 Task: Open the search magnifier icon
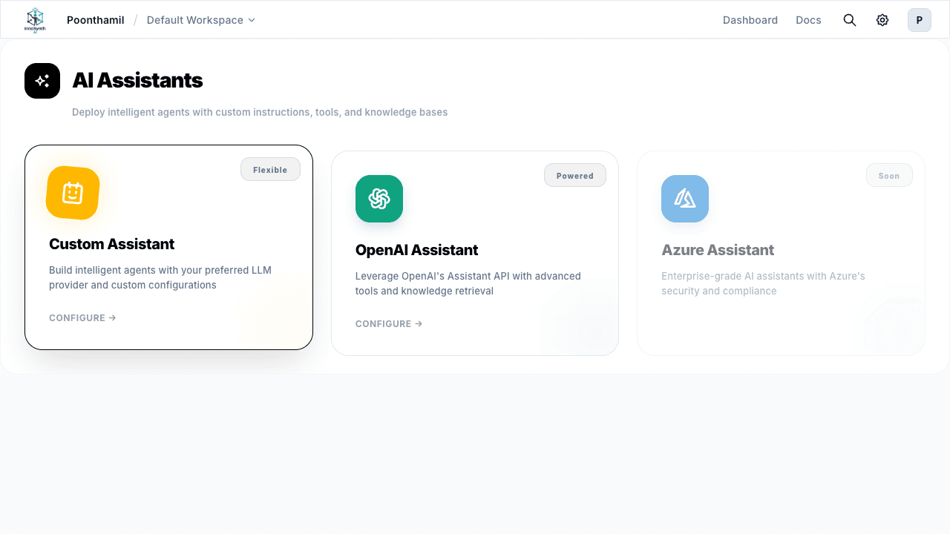tap(850, 20)
